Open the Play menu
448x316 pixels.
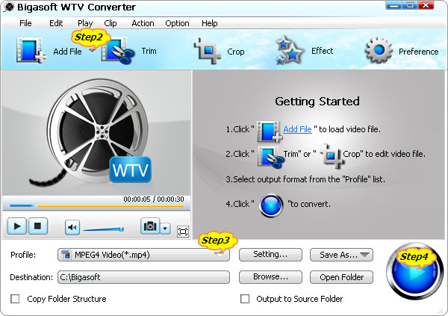tap(85, 23)
